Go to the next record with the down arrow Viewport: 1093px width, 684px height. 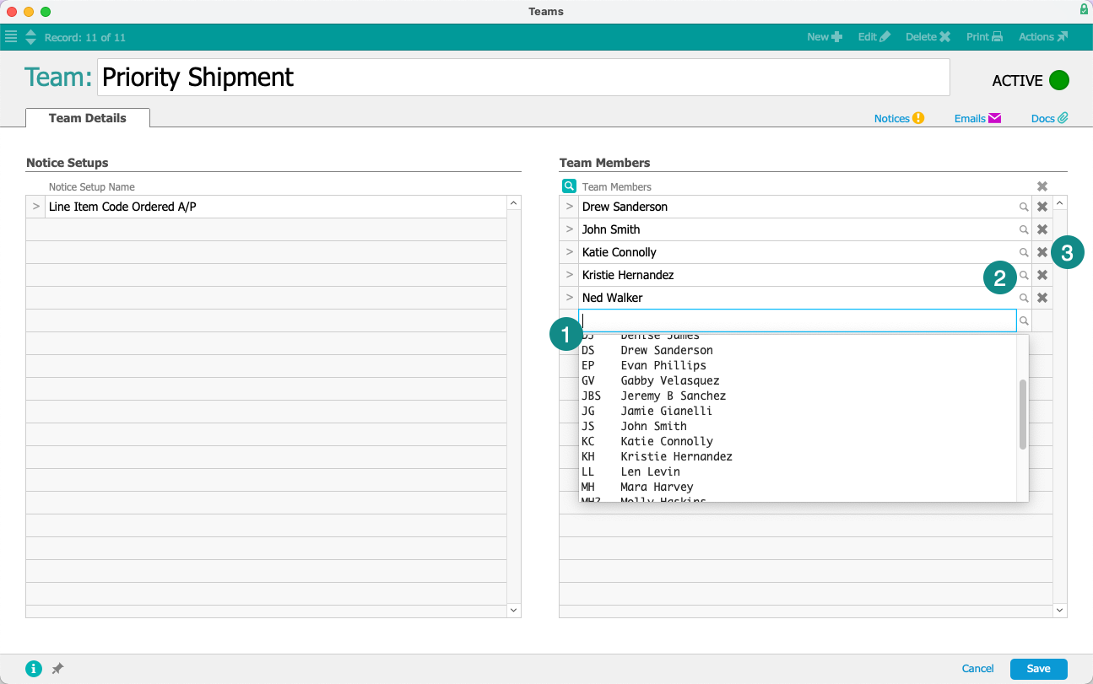point(31,41)
